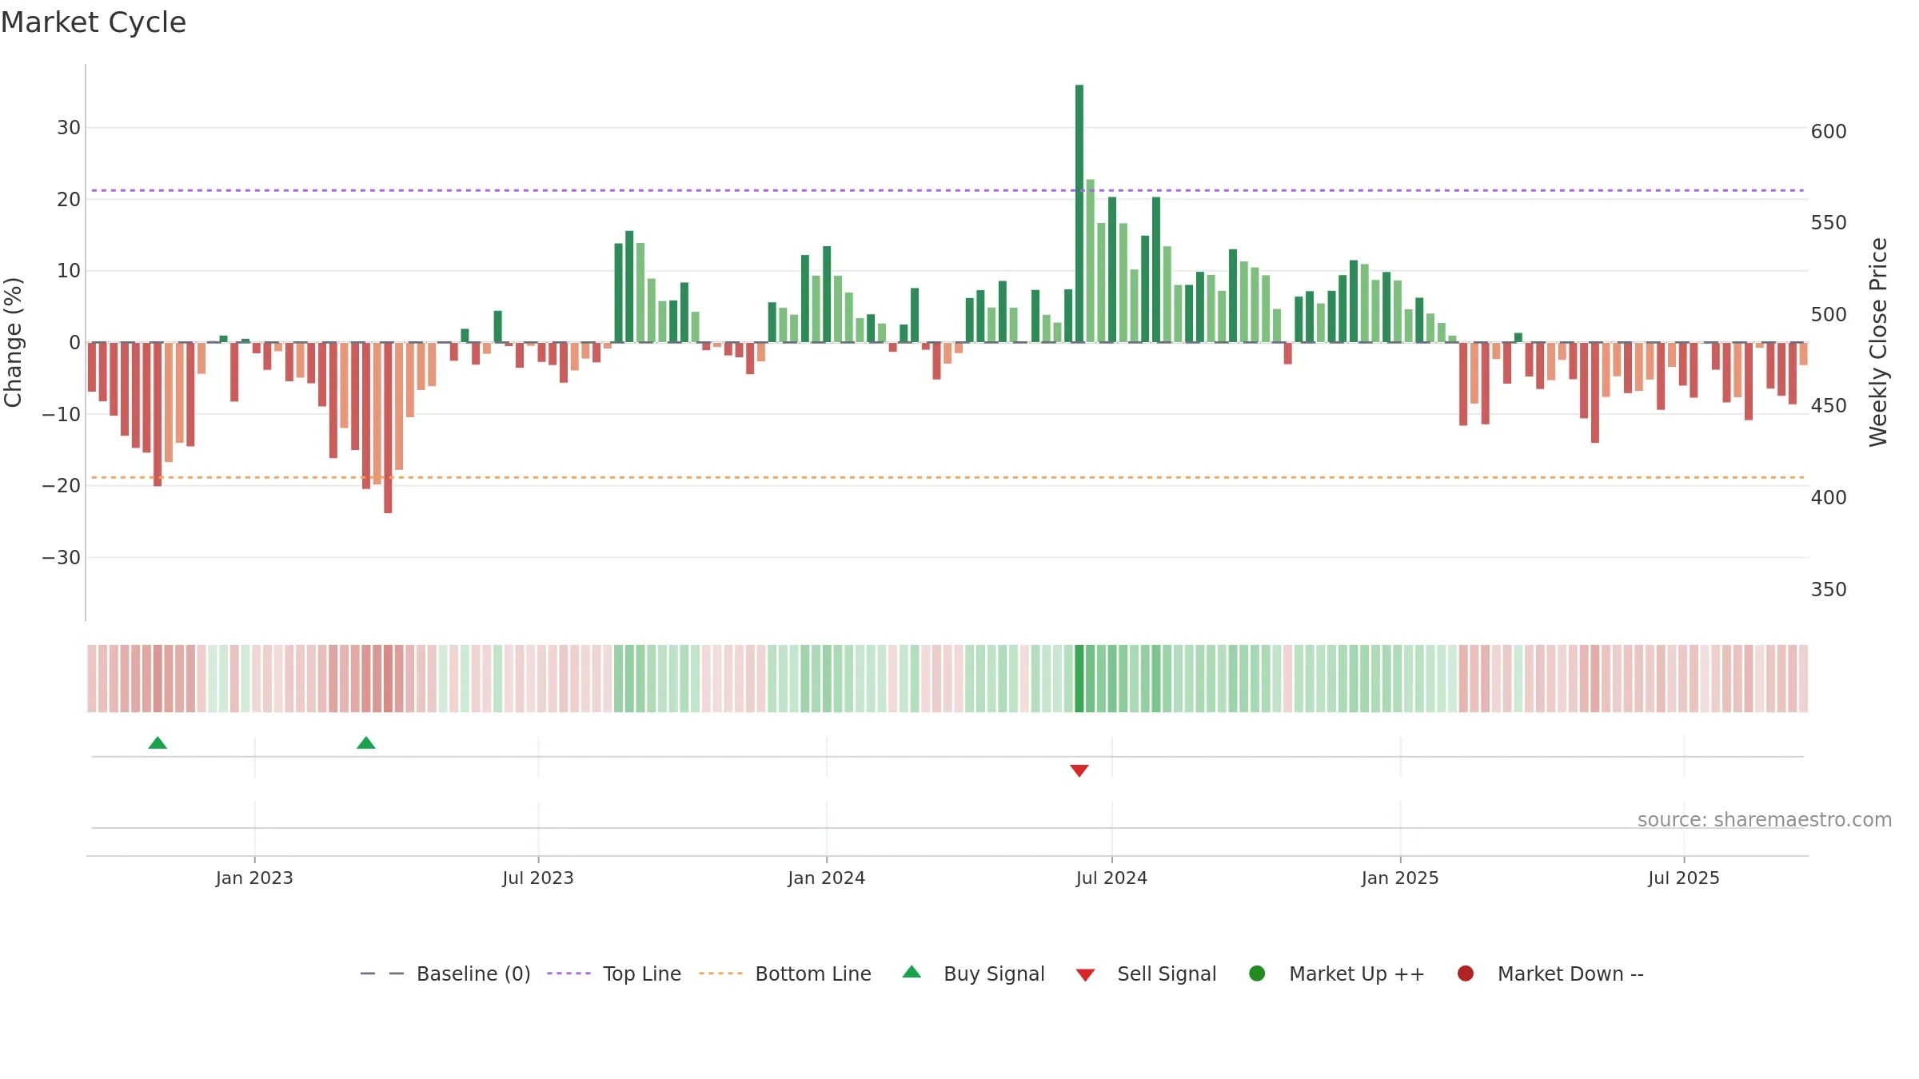1919x1079 pixels.
Task: Click the Jan 2024 axis label
Action: click(x=827, y=878)
